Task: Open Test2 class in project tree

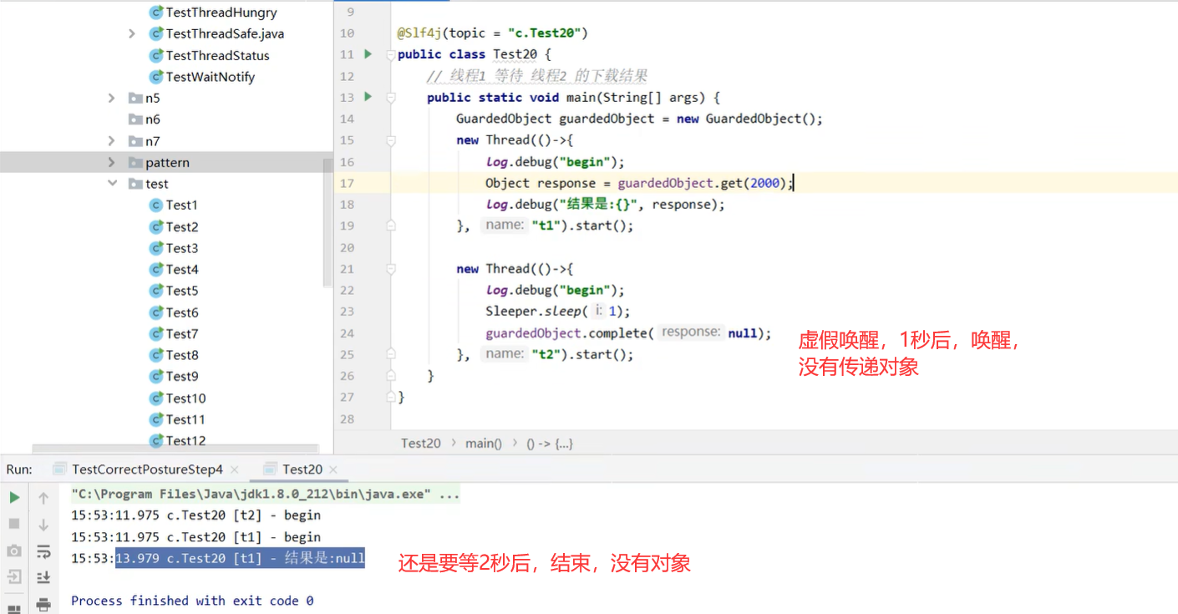Action: pyautogui.click(x=181, y=226)
